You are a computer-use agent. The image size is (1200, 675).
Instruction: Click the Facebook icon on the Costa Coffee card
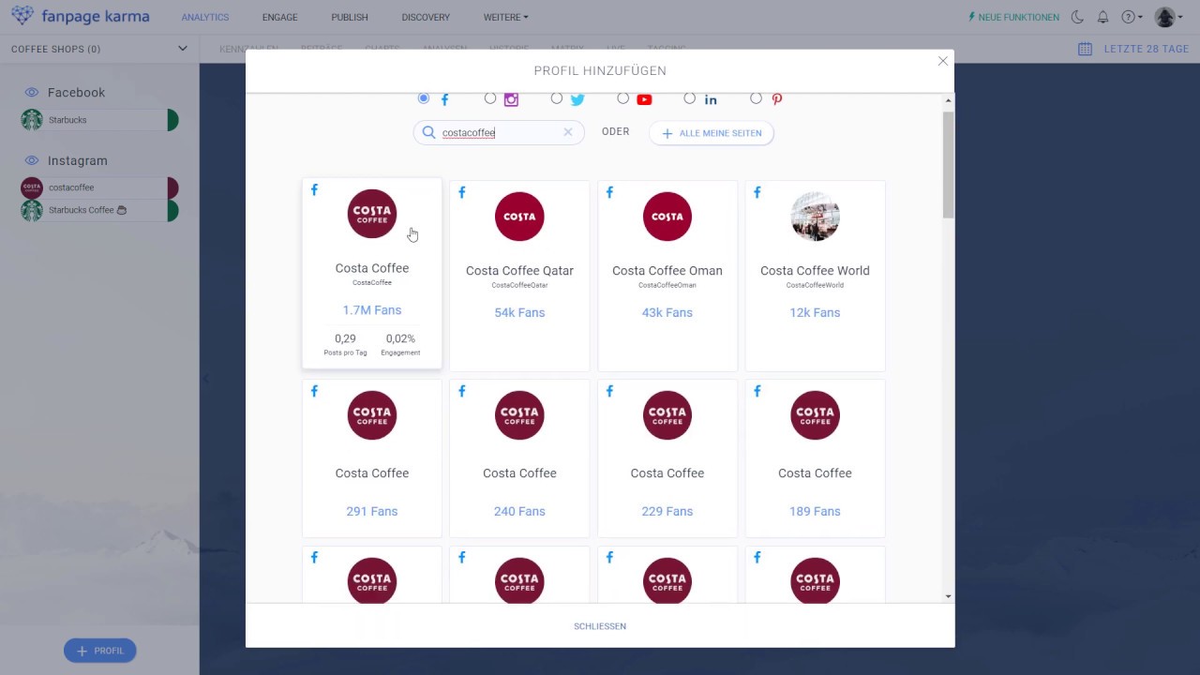point(314,189)
